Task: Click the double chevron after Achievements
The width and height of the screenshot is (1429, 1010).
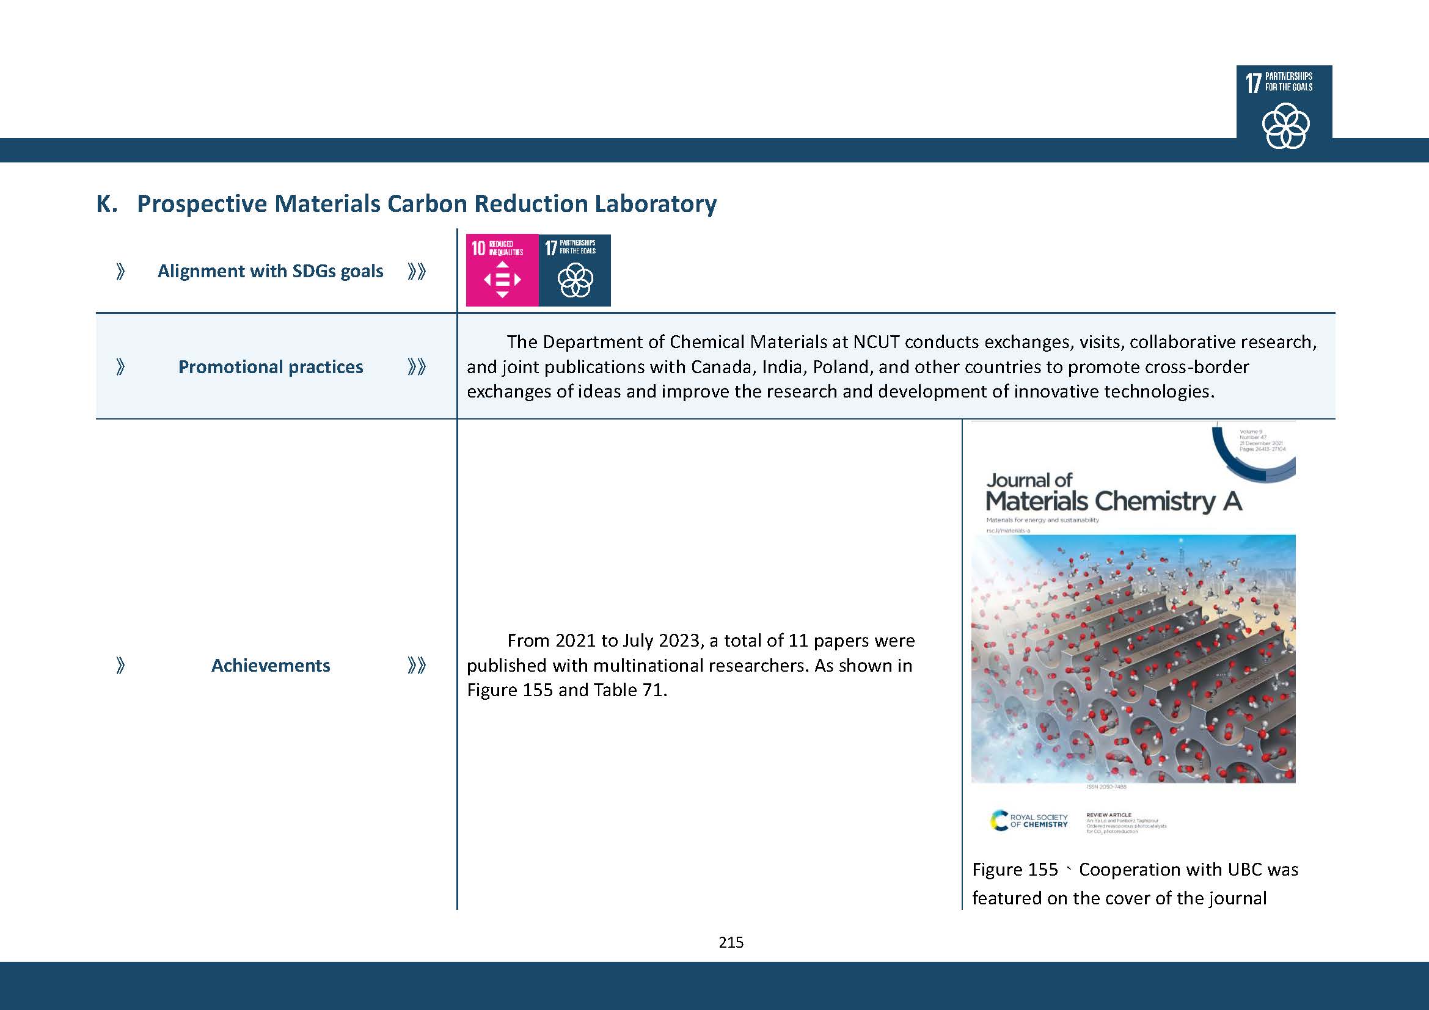Action: click(x=417, y=666)
